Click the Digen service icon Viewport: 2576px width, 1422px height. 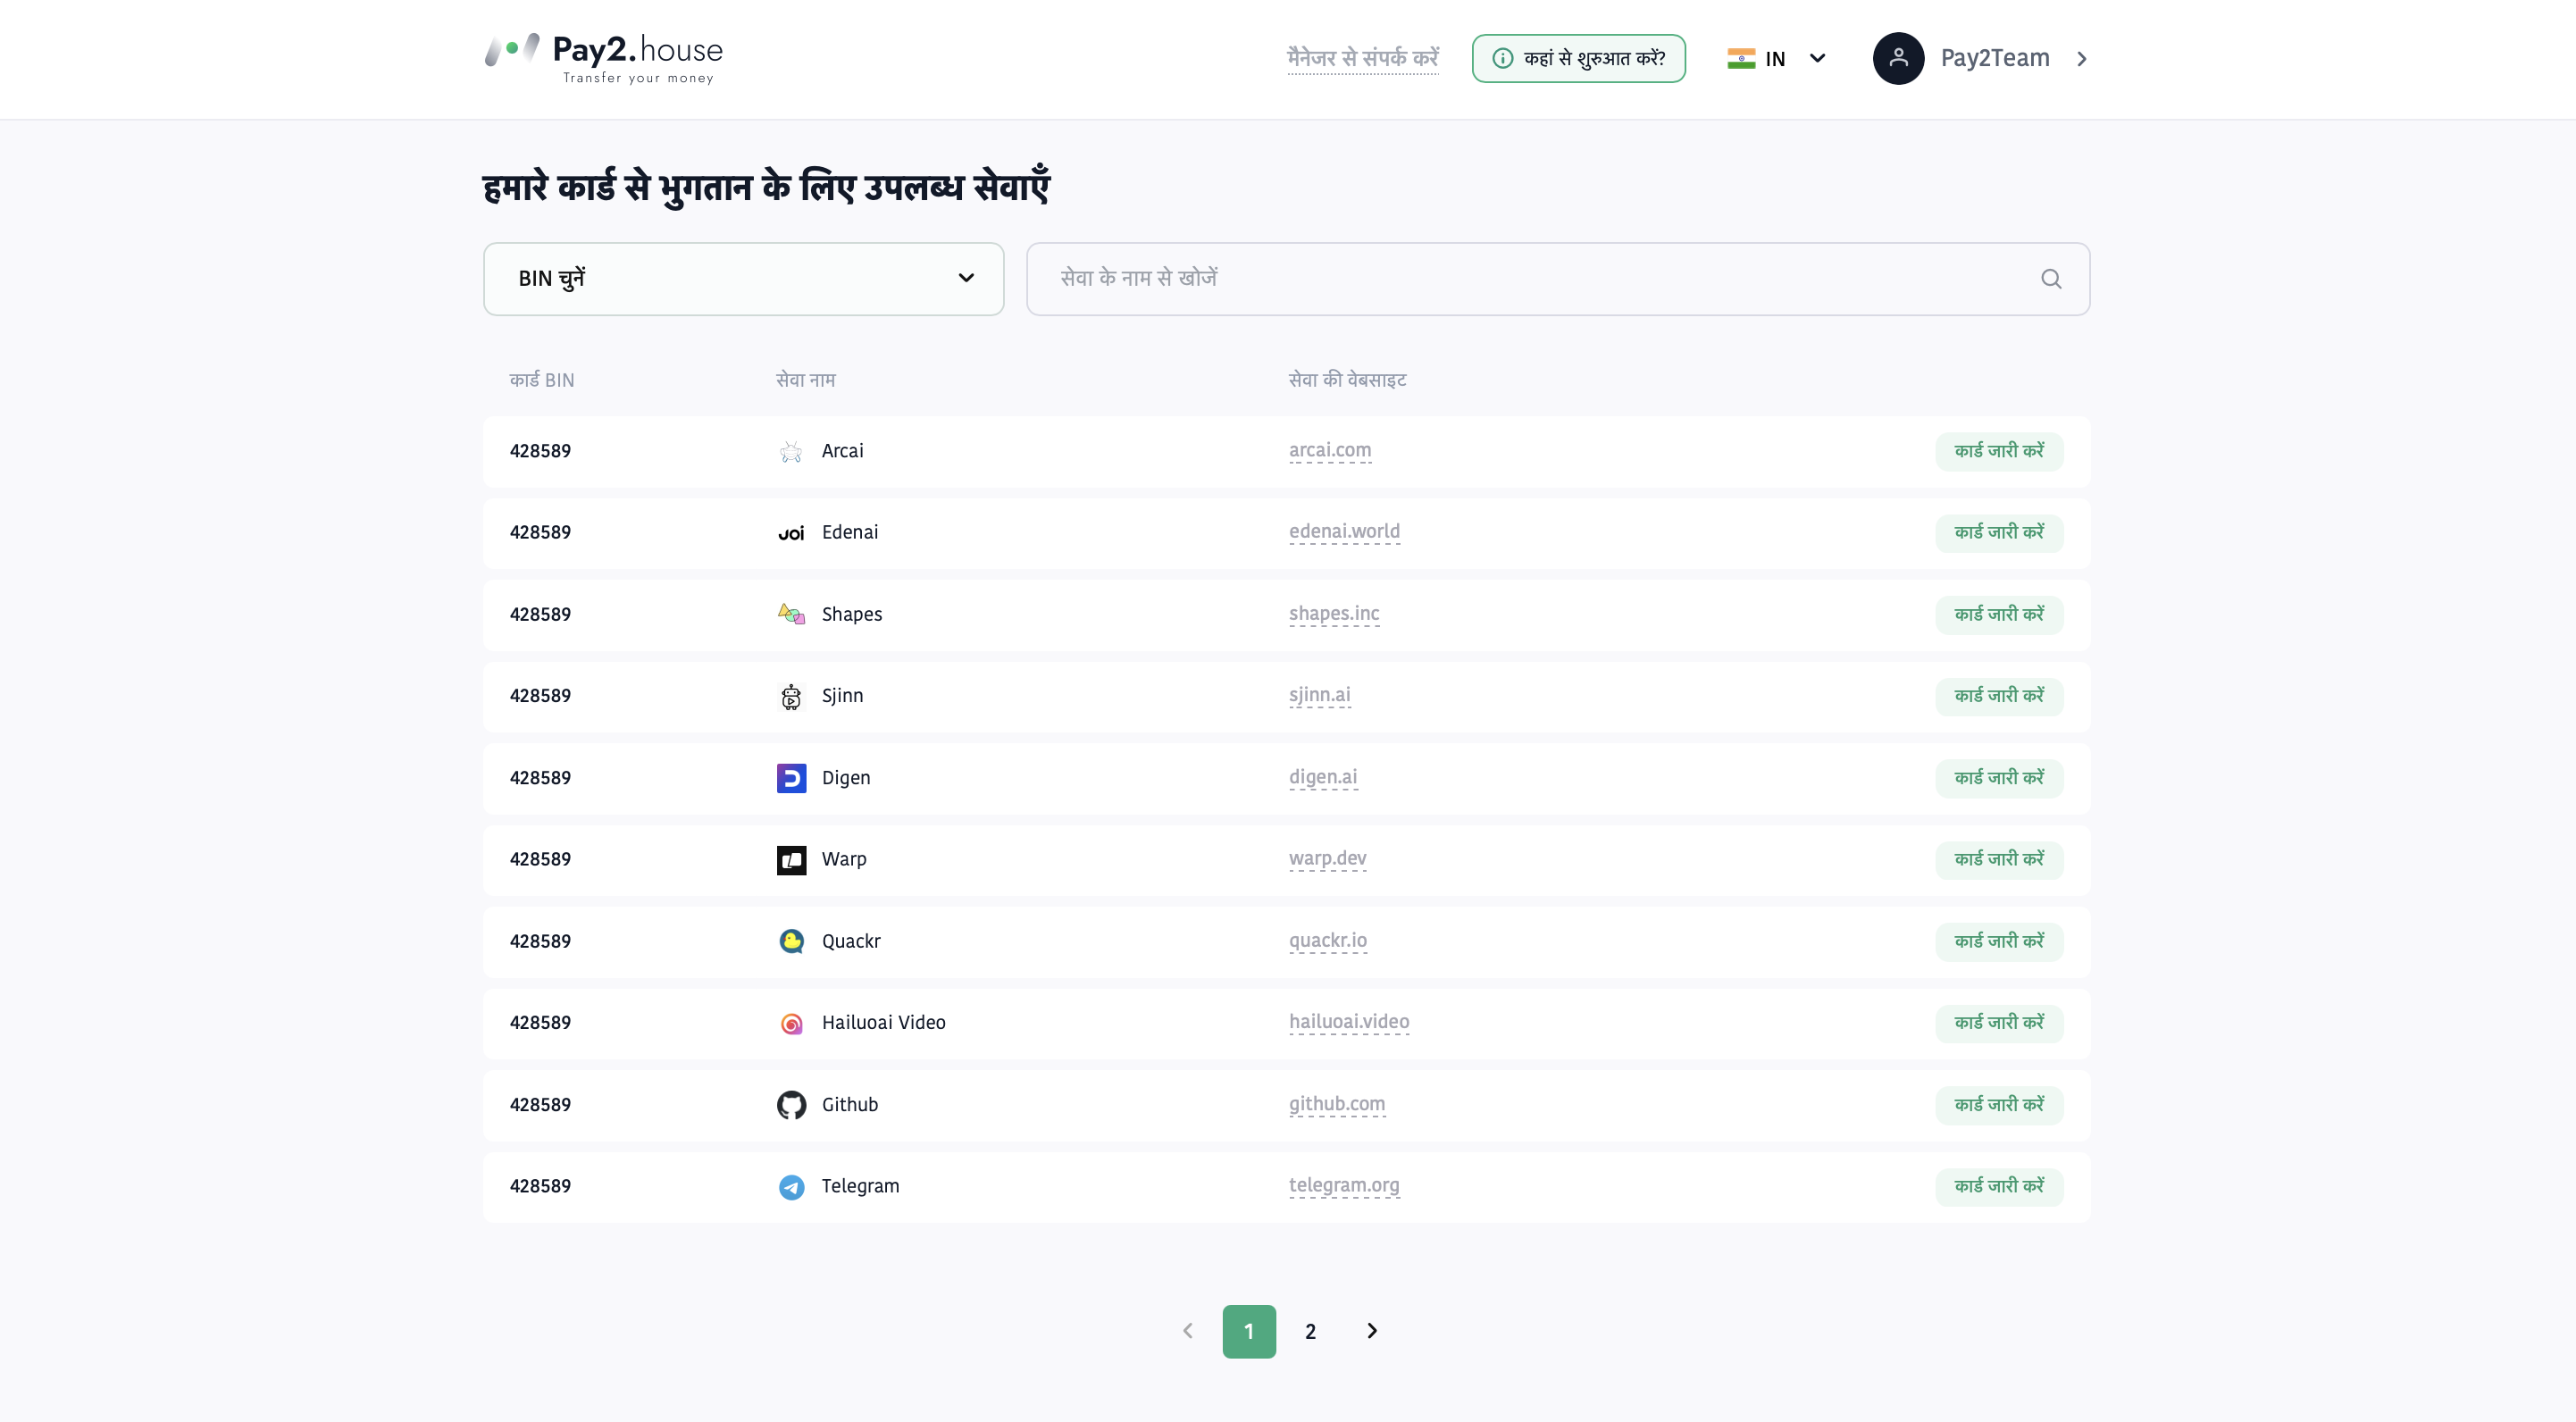click(791, 778)
